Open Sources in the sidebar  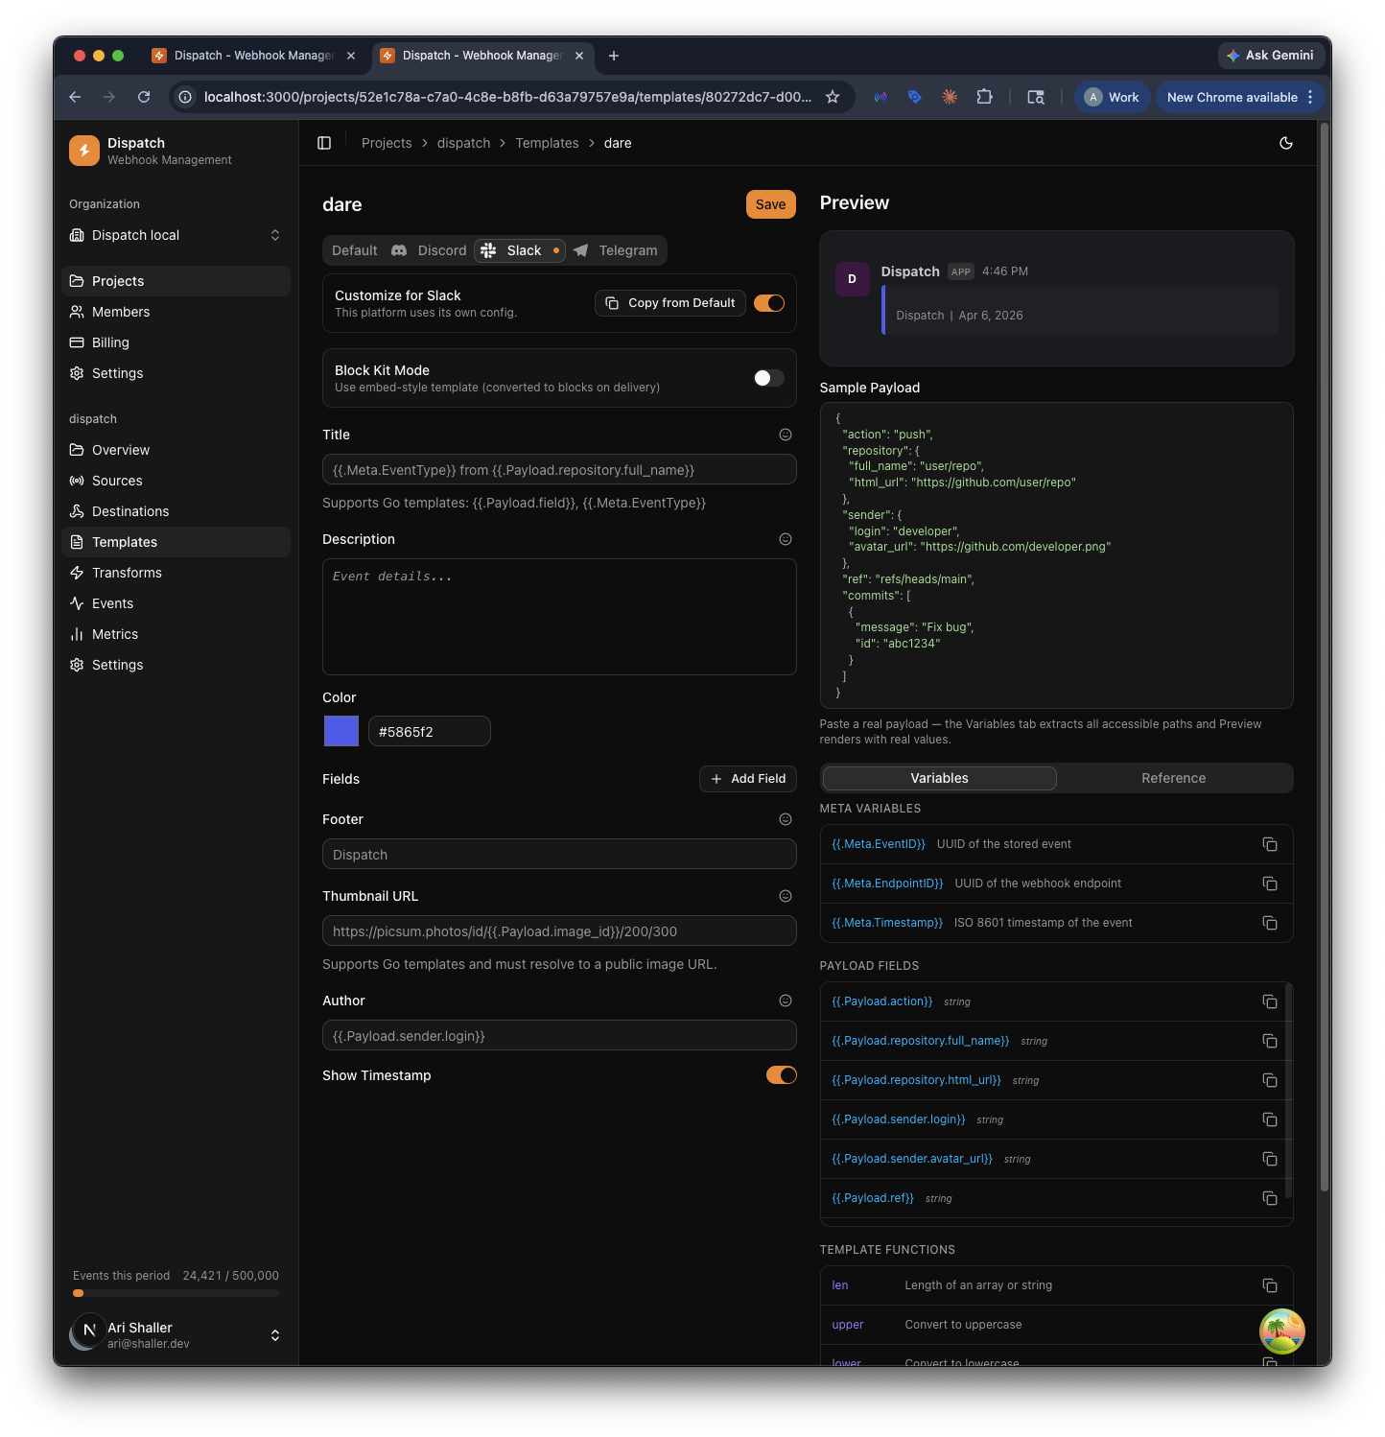point(176,481)
